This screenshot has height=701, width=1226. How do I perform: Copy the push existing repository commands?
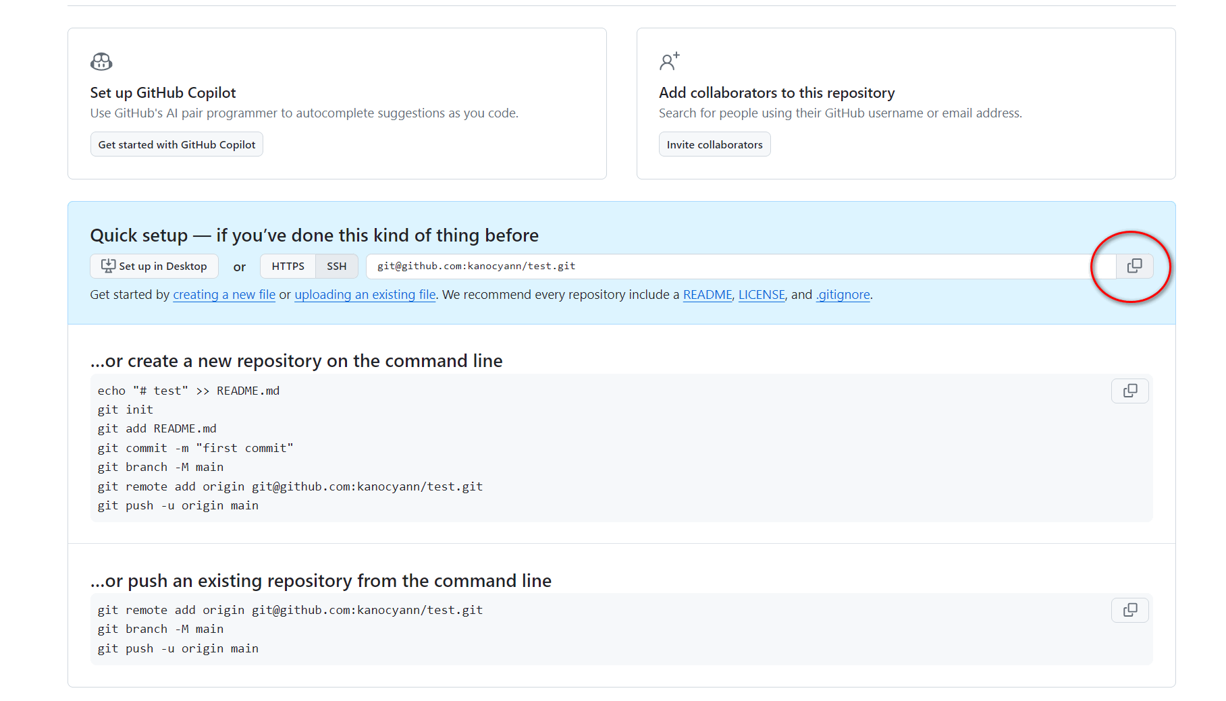(x=1129, y=610)
